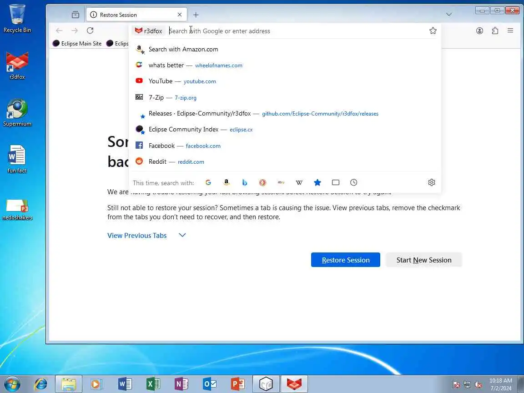Select Releases Eclipse-Community/r3dfox suggestion
Image resolution: width=524 pixels, height=393 pixels.
point(285,114)
